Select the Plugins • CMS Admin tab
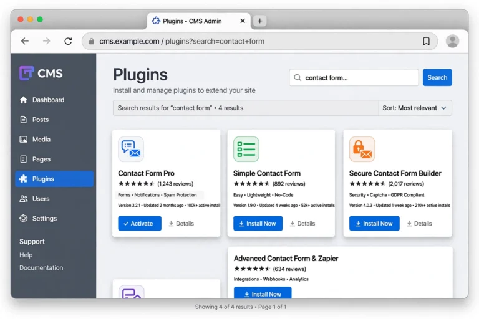The height and width of the screenshot is (319, 479). [198, 21]
